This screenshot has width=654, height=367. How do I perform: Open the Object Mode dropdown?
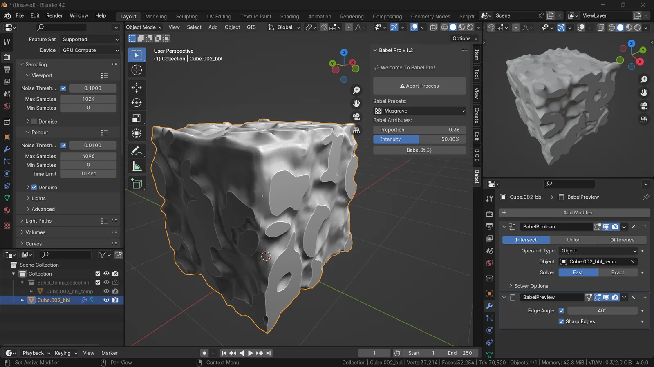(x=143, y=27)
